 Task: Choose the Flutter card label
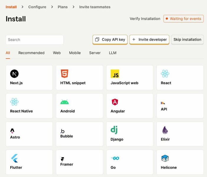coord(16,168)
